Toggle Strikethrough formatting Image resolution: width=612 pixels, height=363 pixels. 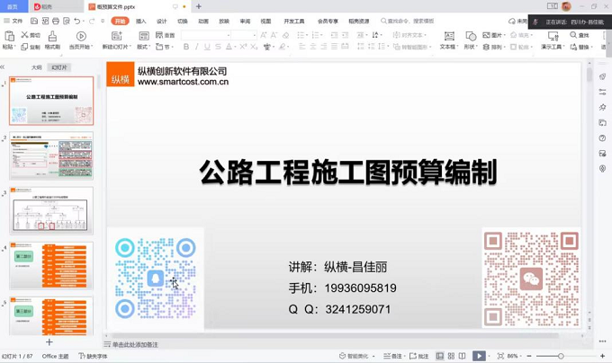pos(218,47)
